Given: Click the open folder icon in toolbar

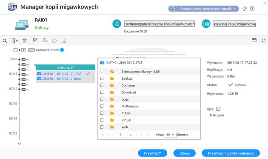Looking at the screenshot, I should point(54,40).
